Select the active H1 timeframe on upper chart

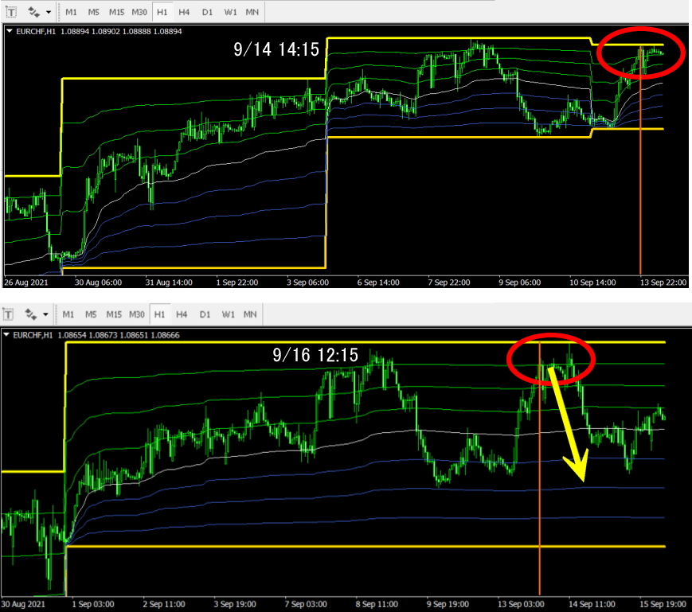162,12
